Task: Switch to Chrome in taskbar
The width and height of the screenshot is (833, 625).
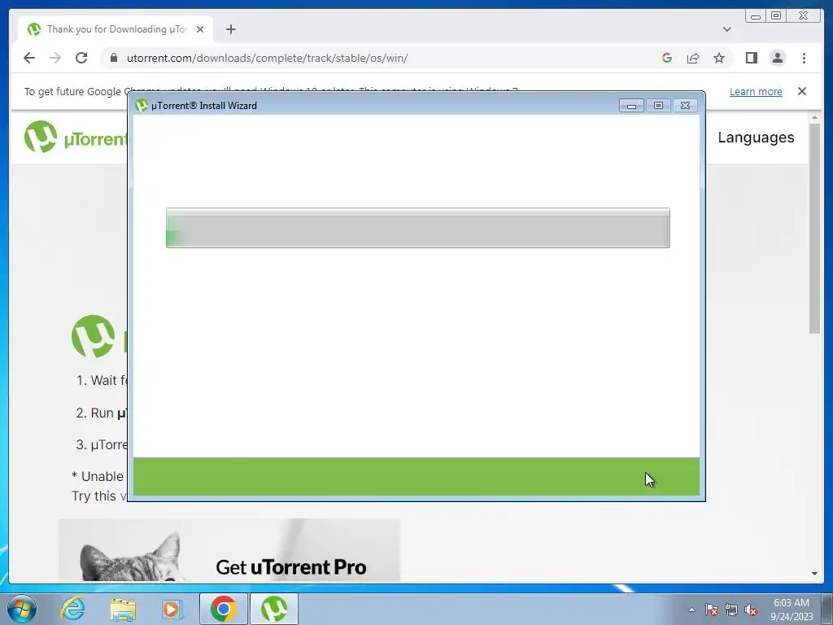Action: point(223,609)
